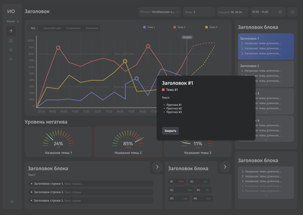
Task: Open the map pin location sidebar icon
Action: 11,59
